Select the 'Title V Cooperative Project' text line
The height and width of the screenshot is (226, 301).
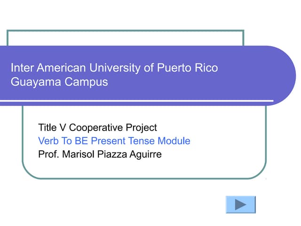point(97,128)
